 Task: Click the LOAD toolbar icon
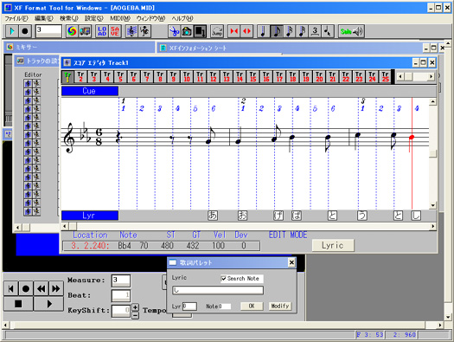pos(102,31)
